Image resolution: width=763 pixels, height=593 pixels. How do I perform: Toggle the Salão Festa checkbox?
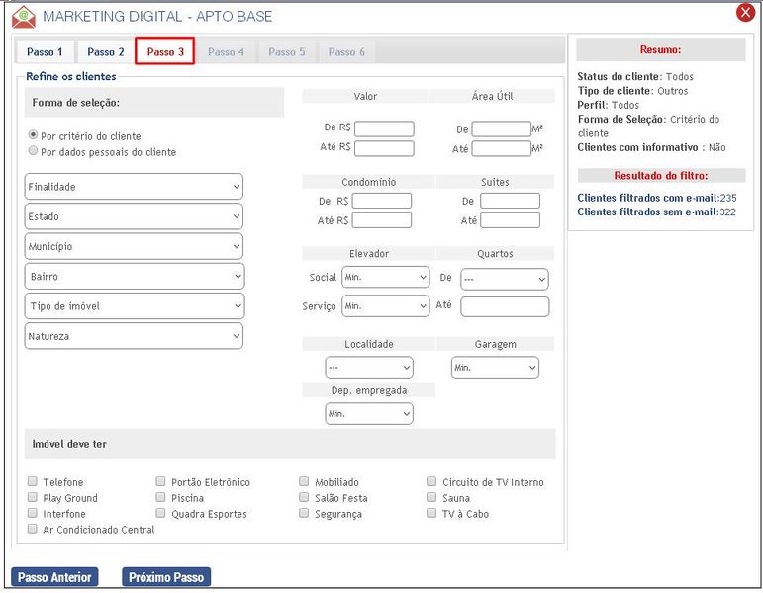coord(305,498)
